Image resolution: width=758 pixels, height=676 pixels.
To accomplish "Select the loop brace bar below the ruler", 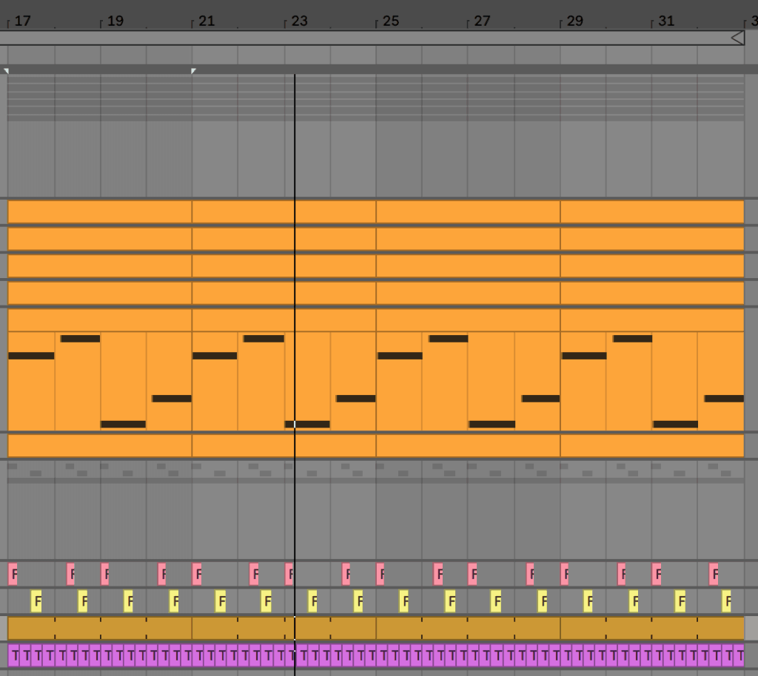I will pyautogui.click(x=372, y=38).
